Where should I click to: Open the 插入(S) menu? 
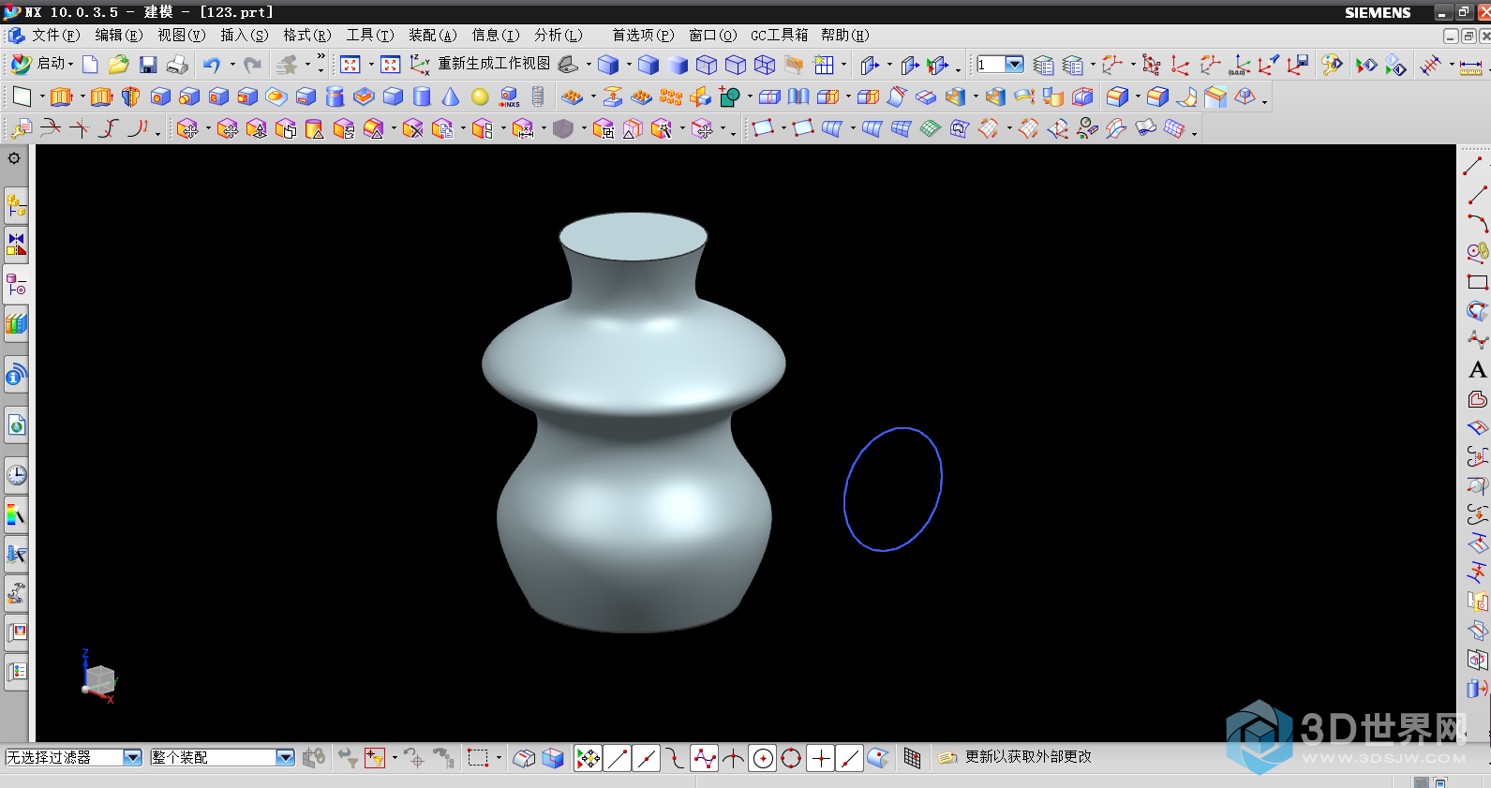[244, 35]
